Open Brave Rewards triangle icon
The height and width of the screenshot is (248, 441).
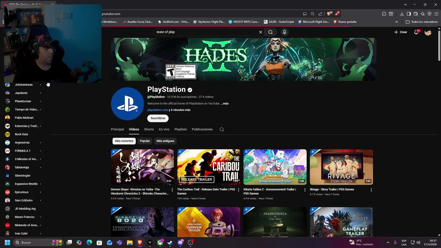[337, 14]
